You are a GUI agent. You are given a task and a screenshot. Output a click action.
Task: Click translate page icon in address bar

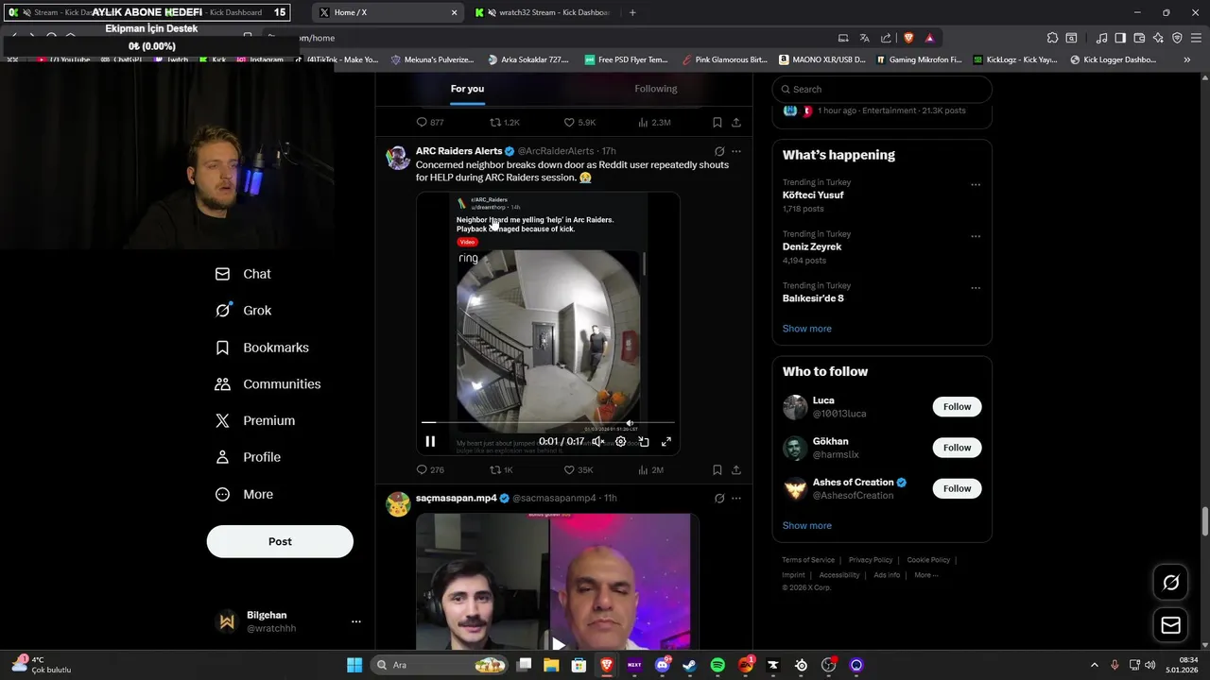[864, 38]
